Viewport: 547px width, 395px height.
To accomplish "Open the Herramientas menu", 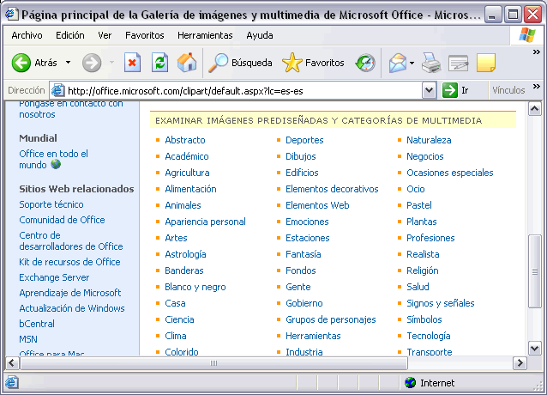I will [205, 35].
